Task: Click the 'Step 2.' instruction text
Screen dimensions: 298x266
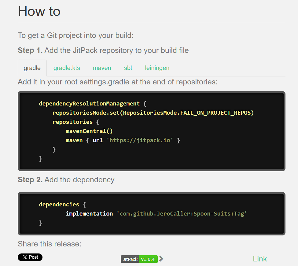Action: (x=66, y=180)
